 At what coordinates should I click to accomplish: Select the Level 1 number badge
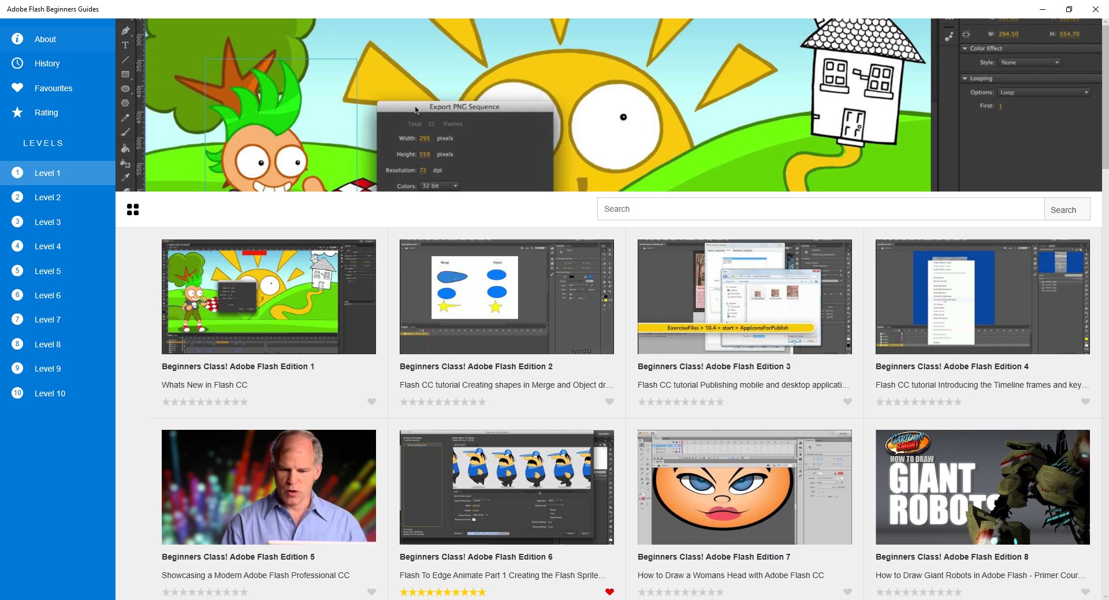(x=17, y=172)
